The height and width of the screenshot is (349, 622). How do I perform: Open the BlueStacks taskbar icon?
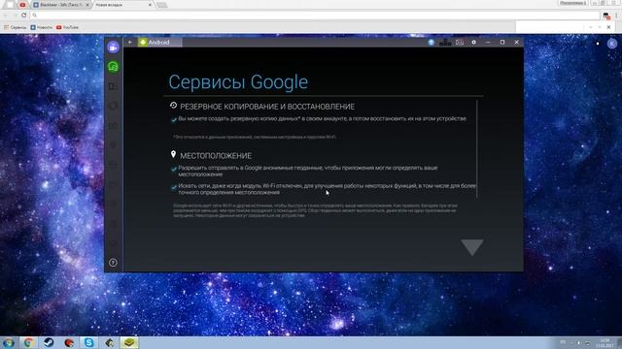point(129,342)
